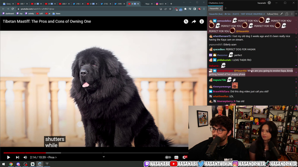Focus the youtube.com address bar

(x=88, y=9)
